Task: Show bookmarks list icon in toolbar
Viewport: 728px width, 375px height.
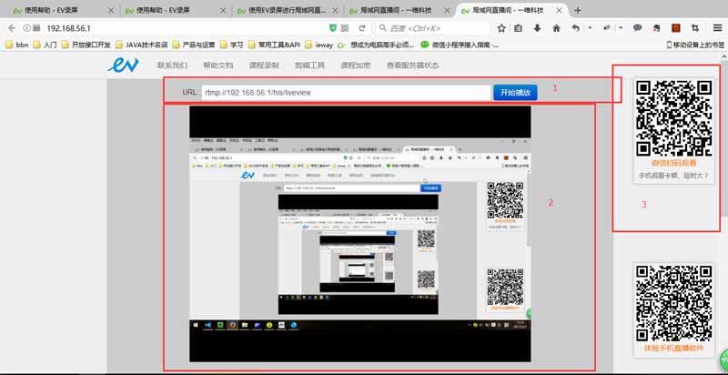Action: pos(518,28)
